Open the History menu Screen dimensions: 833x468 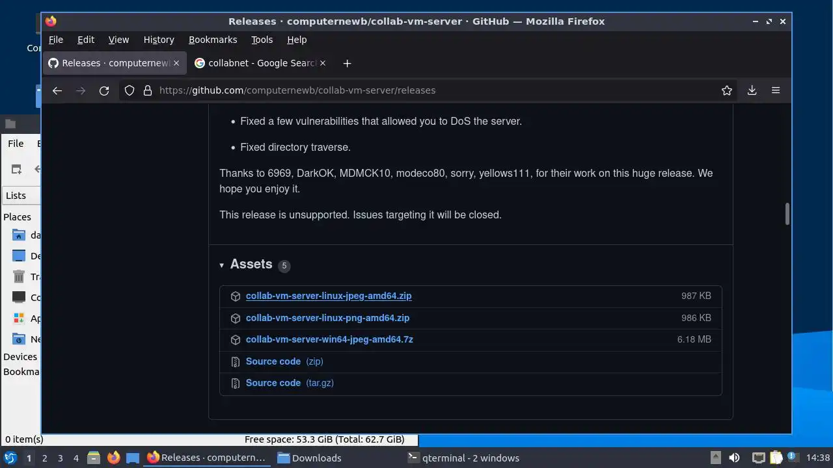(159, 40)
